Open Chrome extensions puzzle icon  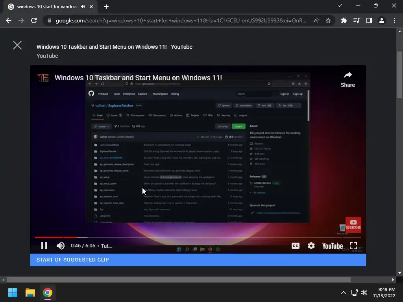pyautogui.click(x=344, y=20)
